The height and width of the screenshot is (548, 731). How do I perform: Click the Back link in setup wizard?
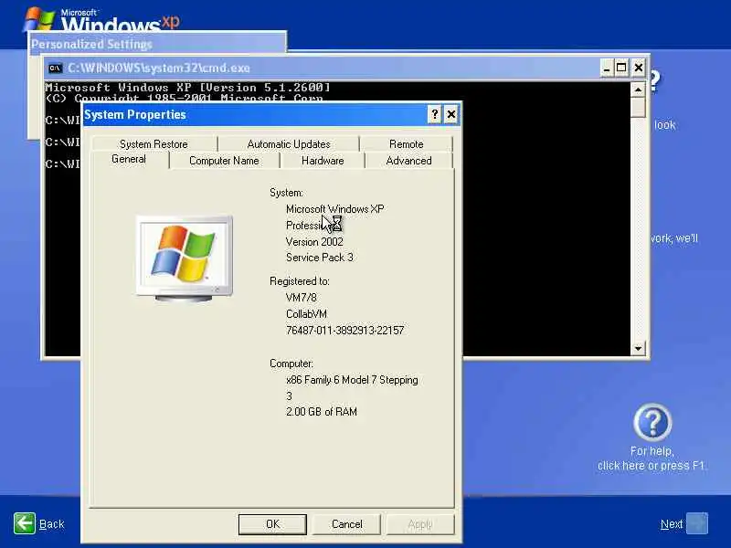point(52,524)
